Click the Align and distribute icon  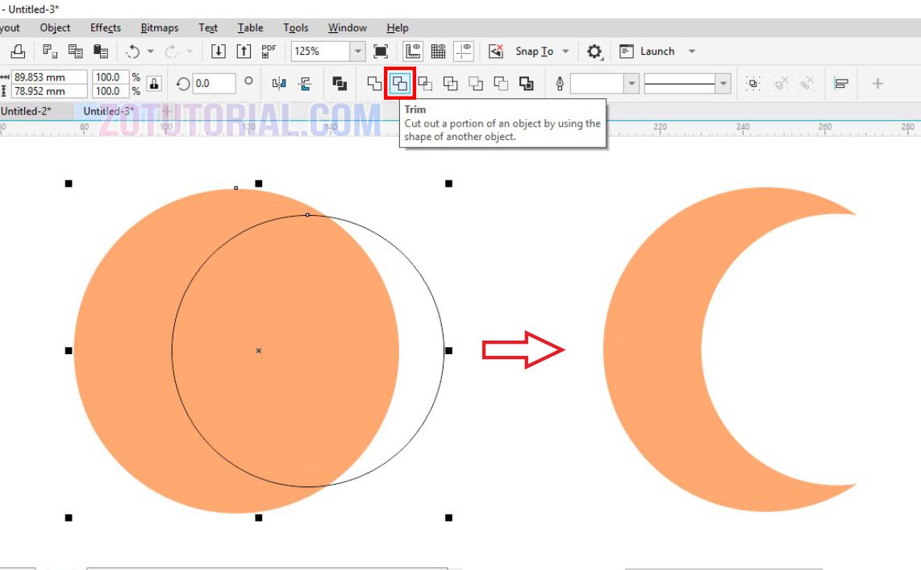pos(840,84)
